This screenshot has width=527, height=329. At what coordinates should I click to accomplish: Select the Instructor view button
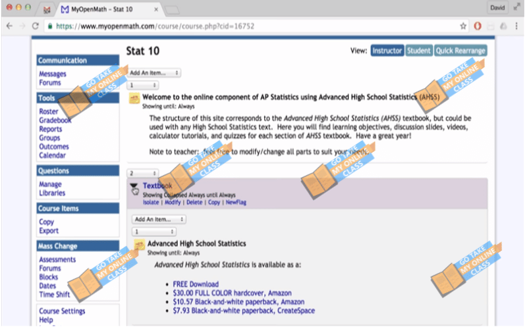coord(387,51)
